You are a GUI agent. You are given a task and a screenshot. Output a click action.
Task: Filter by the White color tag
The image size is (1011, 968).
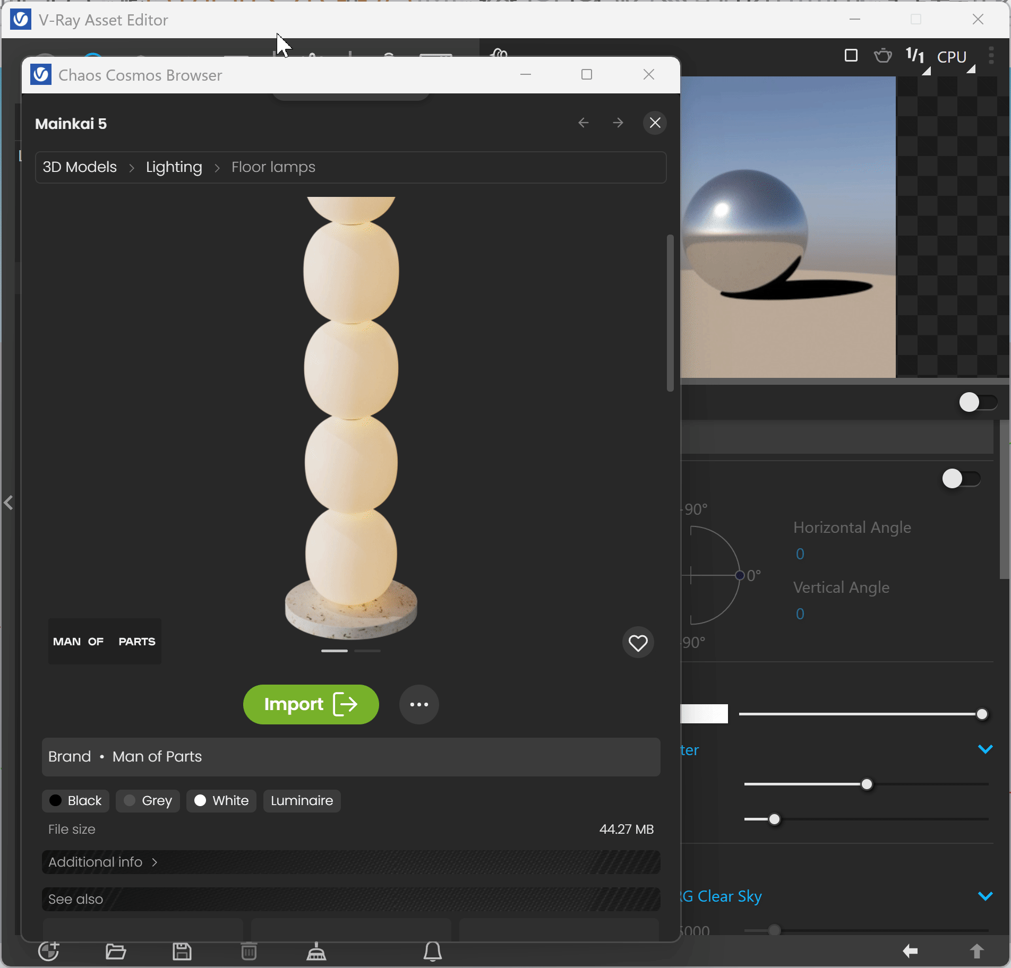pos(221,801)
